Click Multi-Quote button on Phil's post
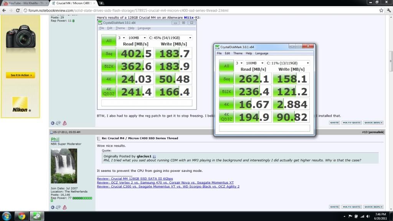This screenshot has width=393, height=221. (x=352, y=207)
